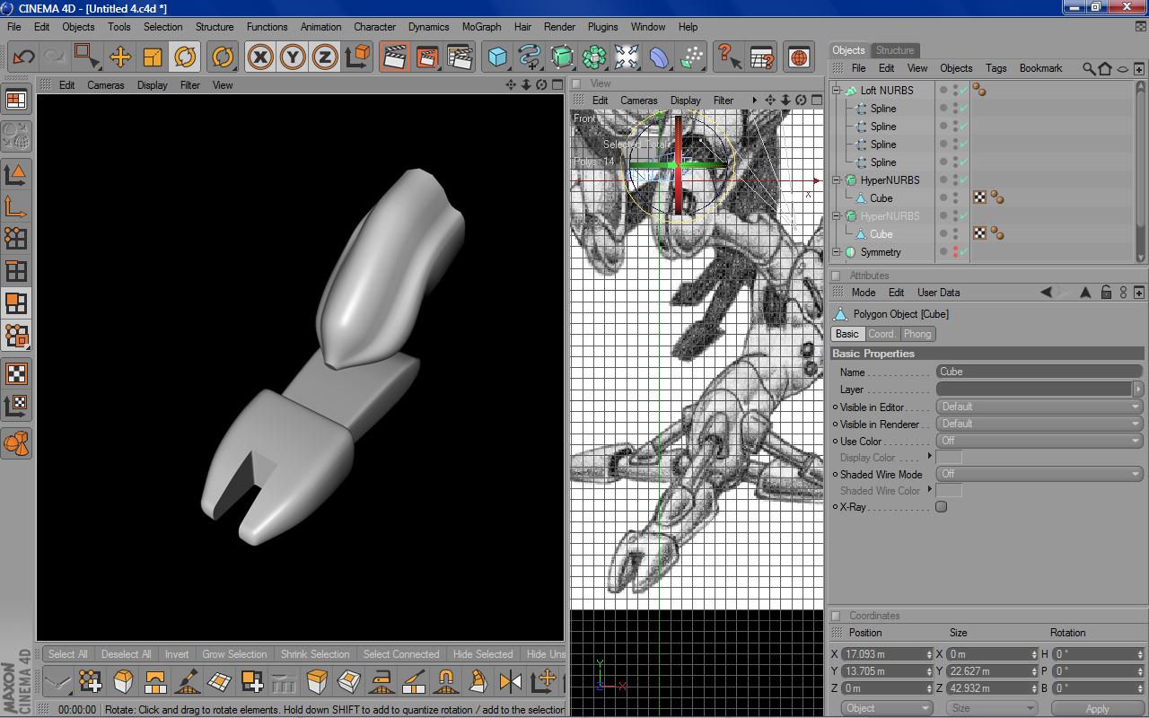The height and width of the screenshot is (718, 1149).
Task: Click the Undo arrow icon
Action: click(23, 57)
